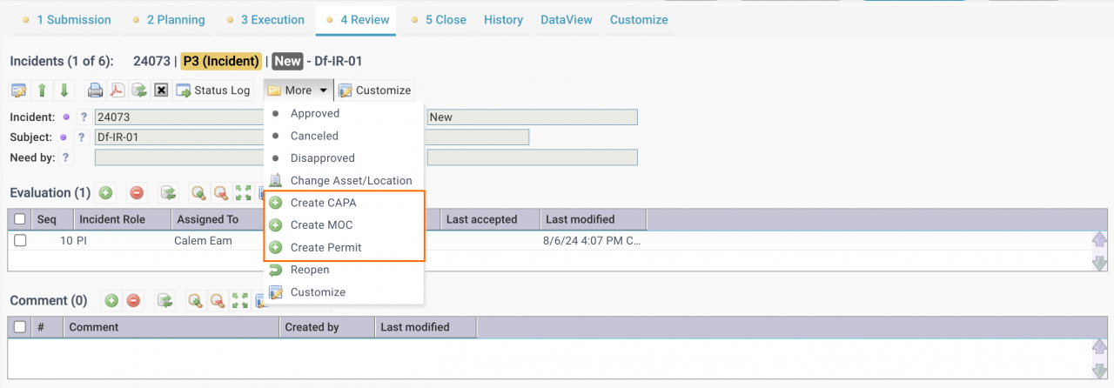Check the select-all box in the Comment header
1114x388 pixels.
click(20, 327)
